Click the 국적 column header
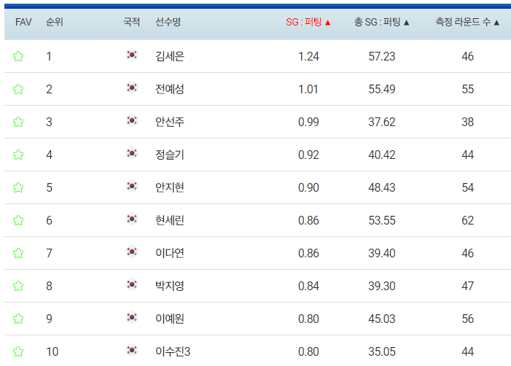This screenshot has height=366, width=511. point(132,22)
